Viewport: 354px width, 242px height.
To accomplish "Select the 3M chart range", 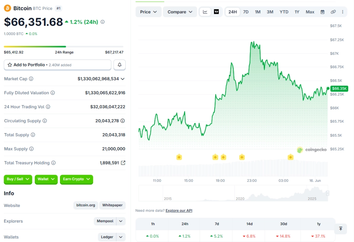I will pos(270,12).
